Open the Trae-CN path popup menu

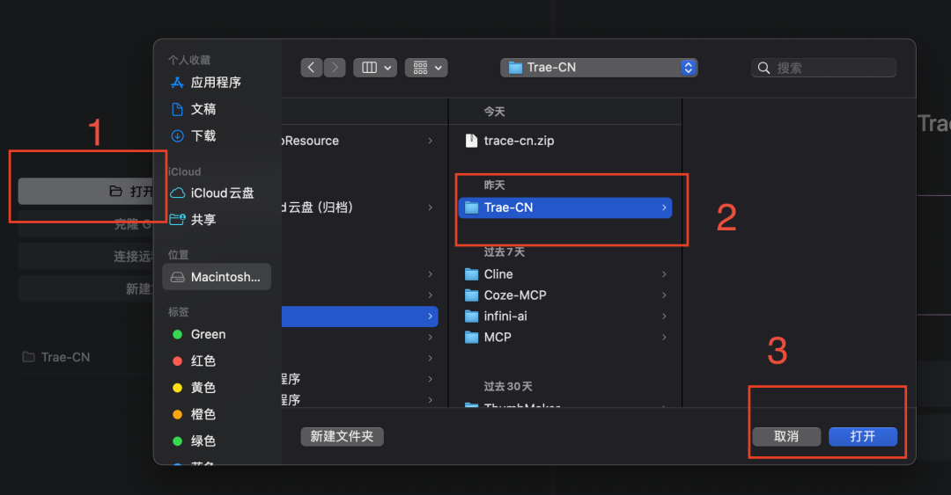coord(599,67)
